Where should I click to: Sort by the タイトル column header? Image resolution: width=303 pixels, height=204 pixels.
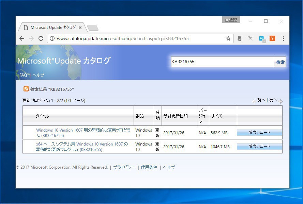[43, 116]
